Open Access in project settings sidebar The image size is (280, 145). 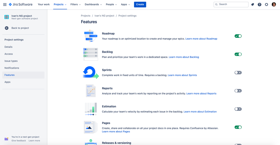[23, 54]
